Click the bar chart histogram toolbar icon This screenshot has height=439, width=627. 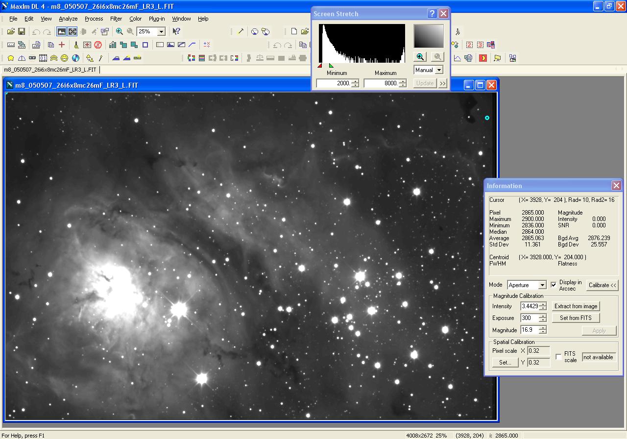(x=113, y=45)
